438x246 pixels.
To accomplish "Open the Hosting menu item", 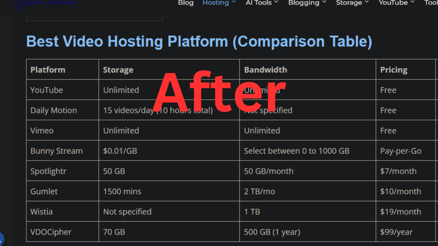I will click(x=216, y=3).
